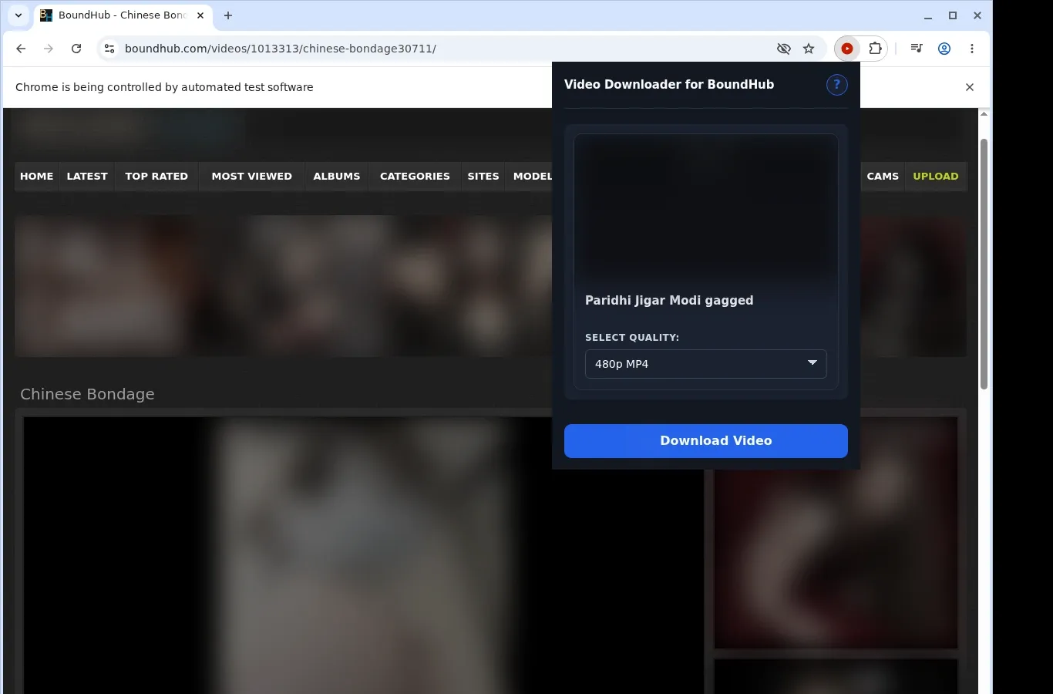
Task: Go back to the previous page
Action: pos(21,49)
